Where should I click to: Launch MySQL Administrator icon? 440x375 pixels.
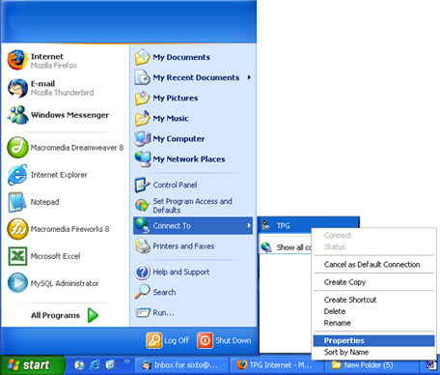coord(17,283)
